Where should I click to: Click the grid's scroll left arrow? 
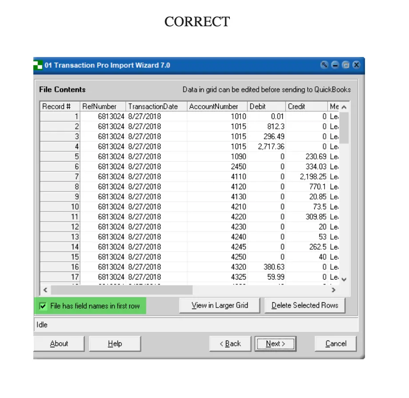click(x=45, y=290)
